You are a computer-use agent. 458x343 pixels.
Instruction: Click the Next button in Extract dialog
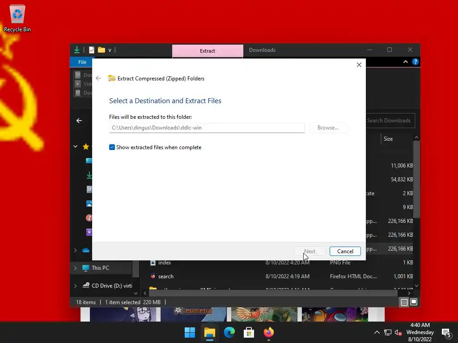(310, 251)
